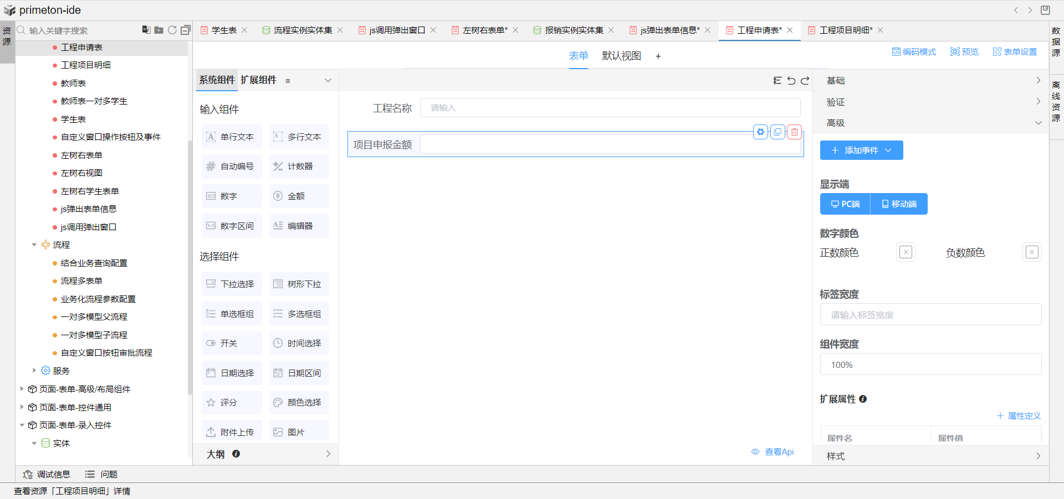Click the 标签宽度 input field
The height and width of the screenshot is (499, 1064).
tap(930, 315)
